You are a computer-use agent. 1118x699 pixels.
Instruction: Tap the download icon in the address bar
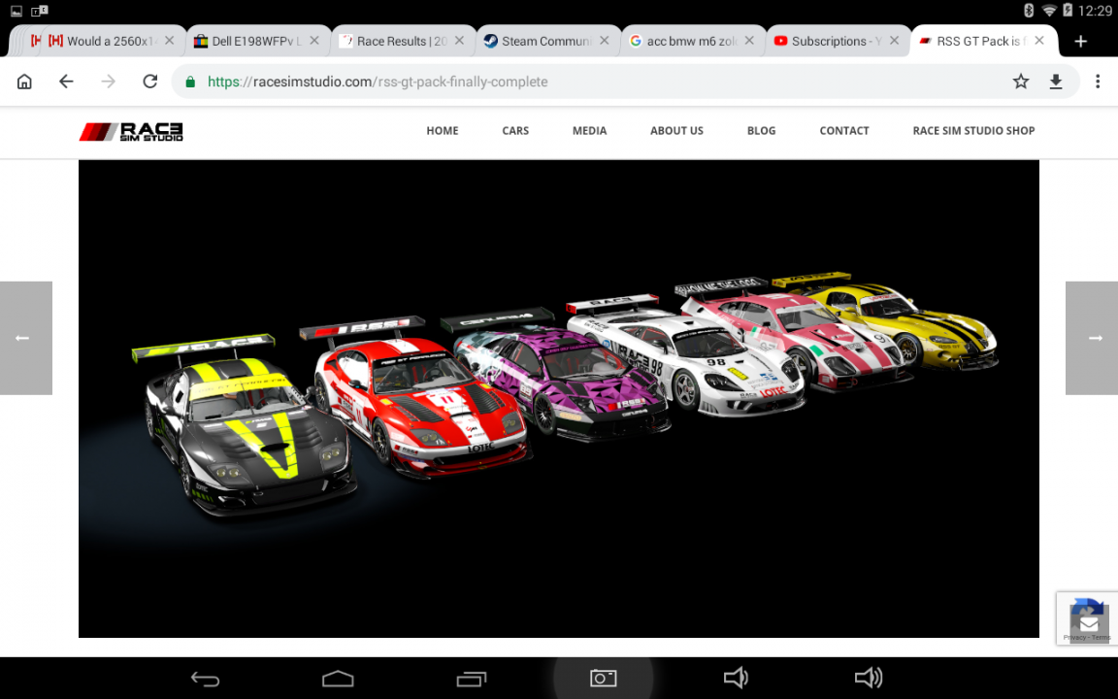tap(1056, 82)
